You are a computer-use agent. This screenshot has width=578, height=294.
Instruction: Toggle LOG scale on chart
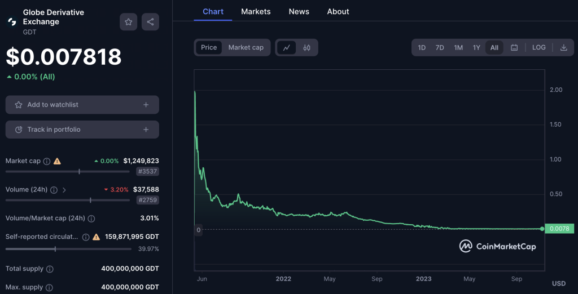tap(539, 47)
